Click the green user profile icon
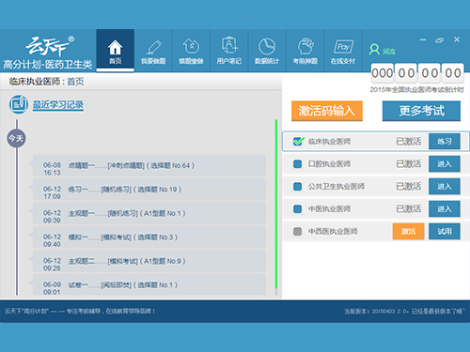The width and height of the screenshot is (470, 352). (374, 50)
